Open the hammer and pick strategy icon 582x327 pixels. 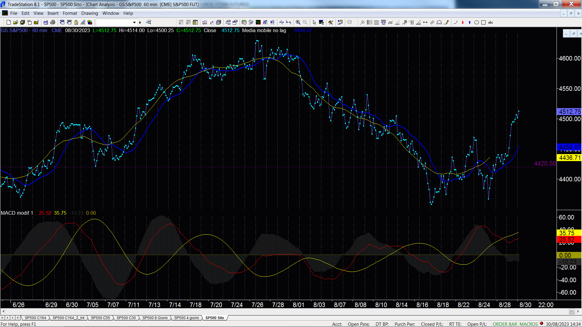tap(331, 22)
